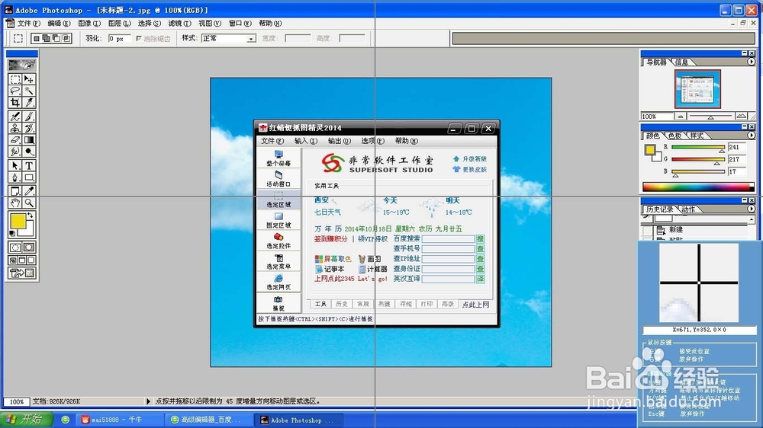Click the Adobe Online eye image atop toolbox
Image resolution: width=763 pixels, height=428 pixels.
point(22,65)
